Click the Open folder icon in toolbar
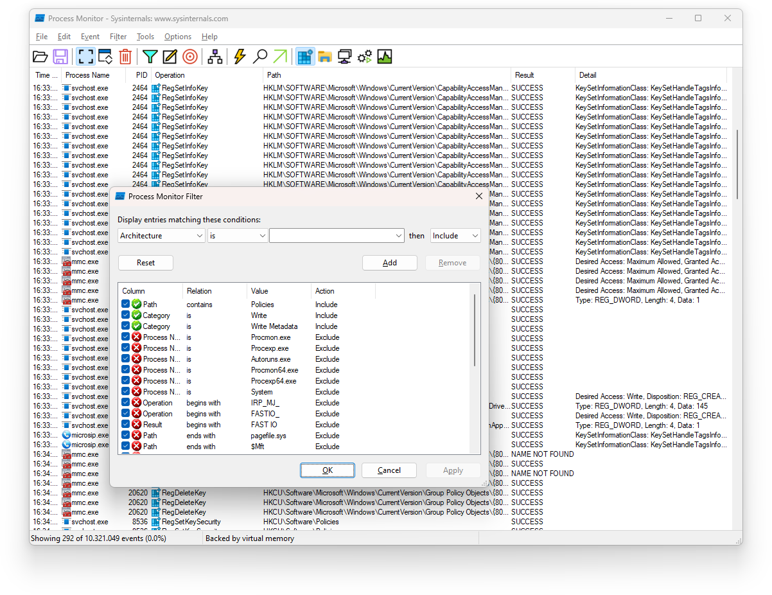The height and width of the screenshot is (595, 772). click(x=40, y=57)
